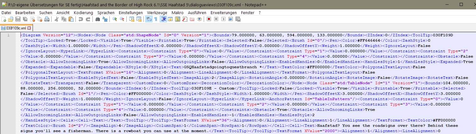Open a file with the folder icon
This screenshot has width=476, height=134.
point(10,19)
